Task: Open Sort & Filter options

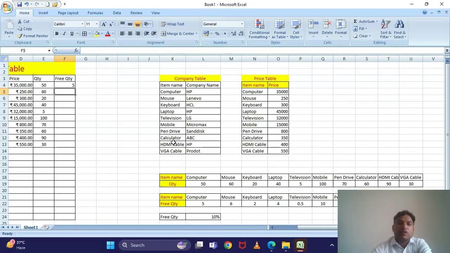Action: pyautogui.click(x=386, y=29)
